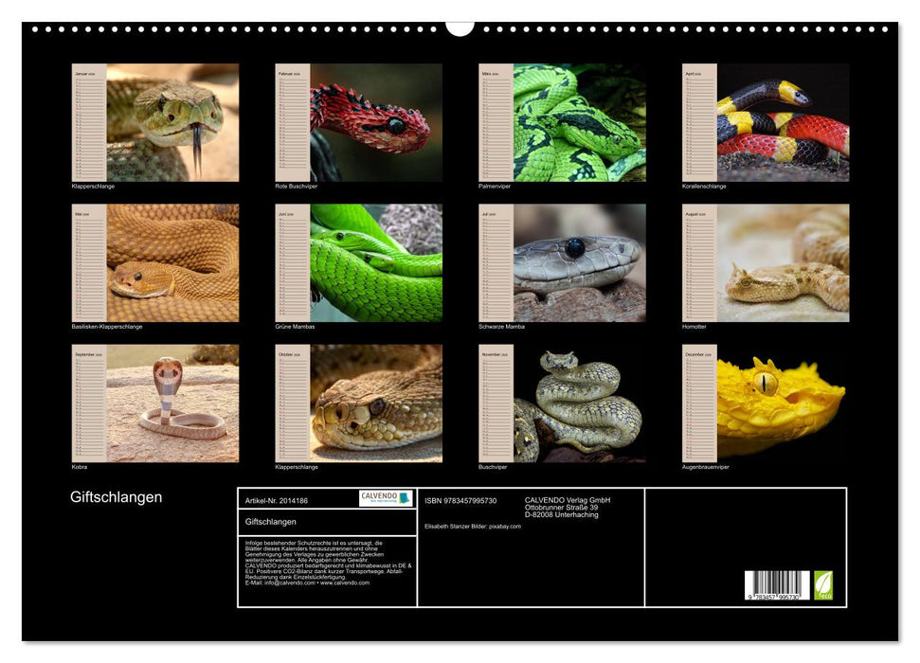
Task: Click the hanging hole notch at top center
Action: tap(460, 28)
